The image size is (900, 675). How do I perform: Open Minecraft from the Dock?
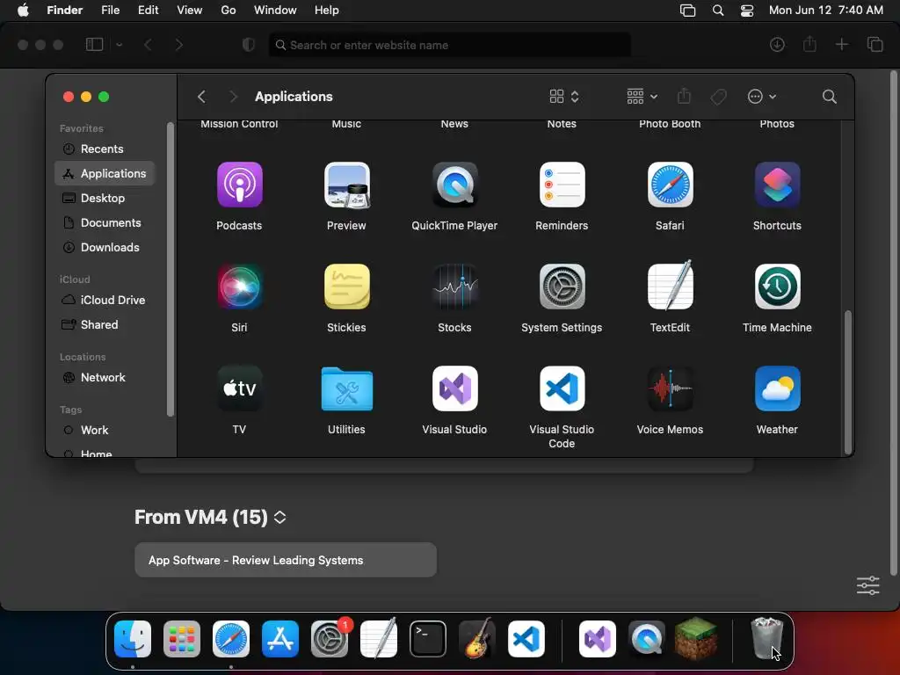point(696,638)
